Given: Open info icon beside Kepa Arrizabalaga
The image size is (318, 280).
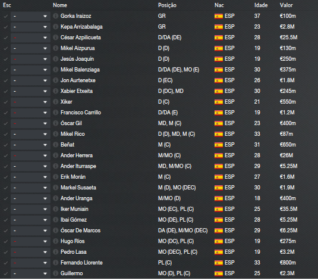Looking at the screenshot, I should click(x=55, y=27).
